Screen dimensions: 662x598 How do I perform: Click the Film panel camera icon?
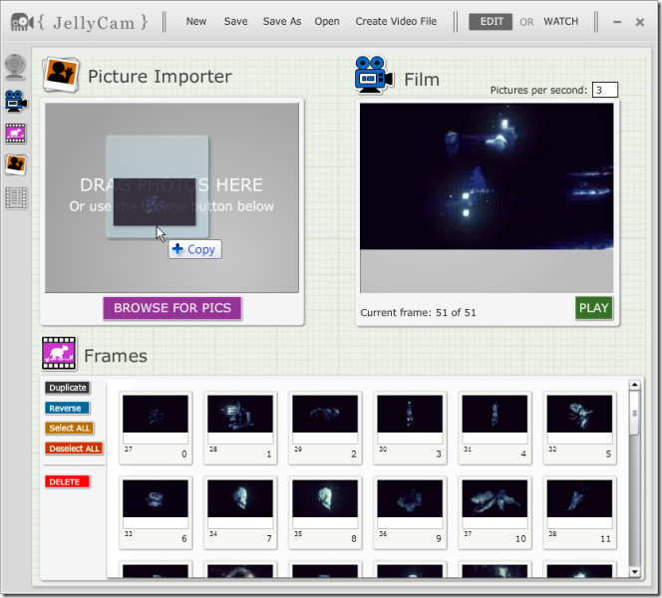[374, 75]
